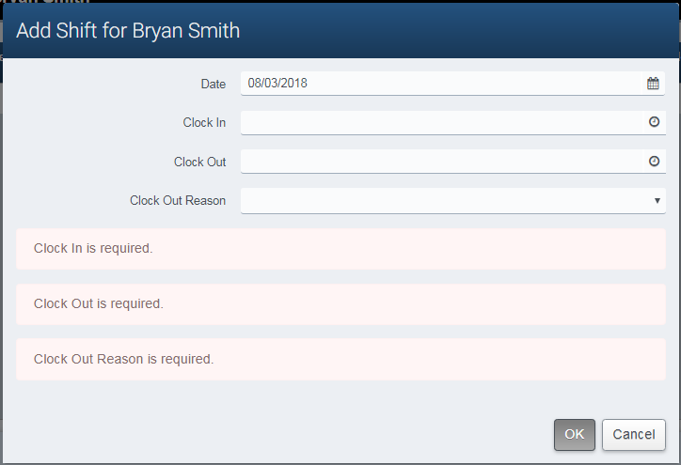
Task: Select the 08/03/2018 date text
Action: coord(277,84)
